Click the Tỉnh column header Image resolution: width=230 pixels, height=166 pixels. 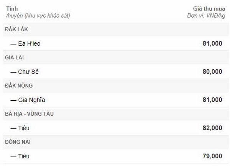coord(12,9)
